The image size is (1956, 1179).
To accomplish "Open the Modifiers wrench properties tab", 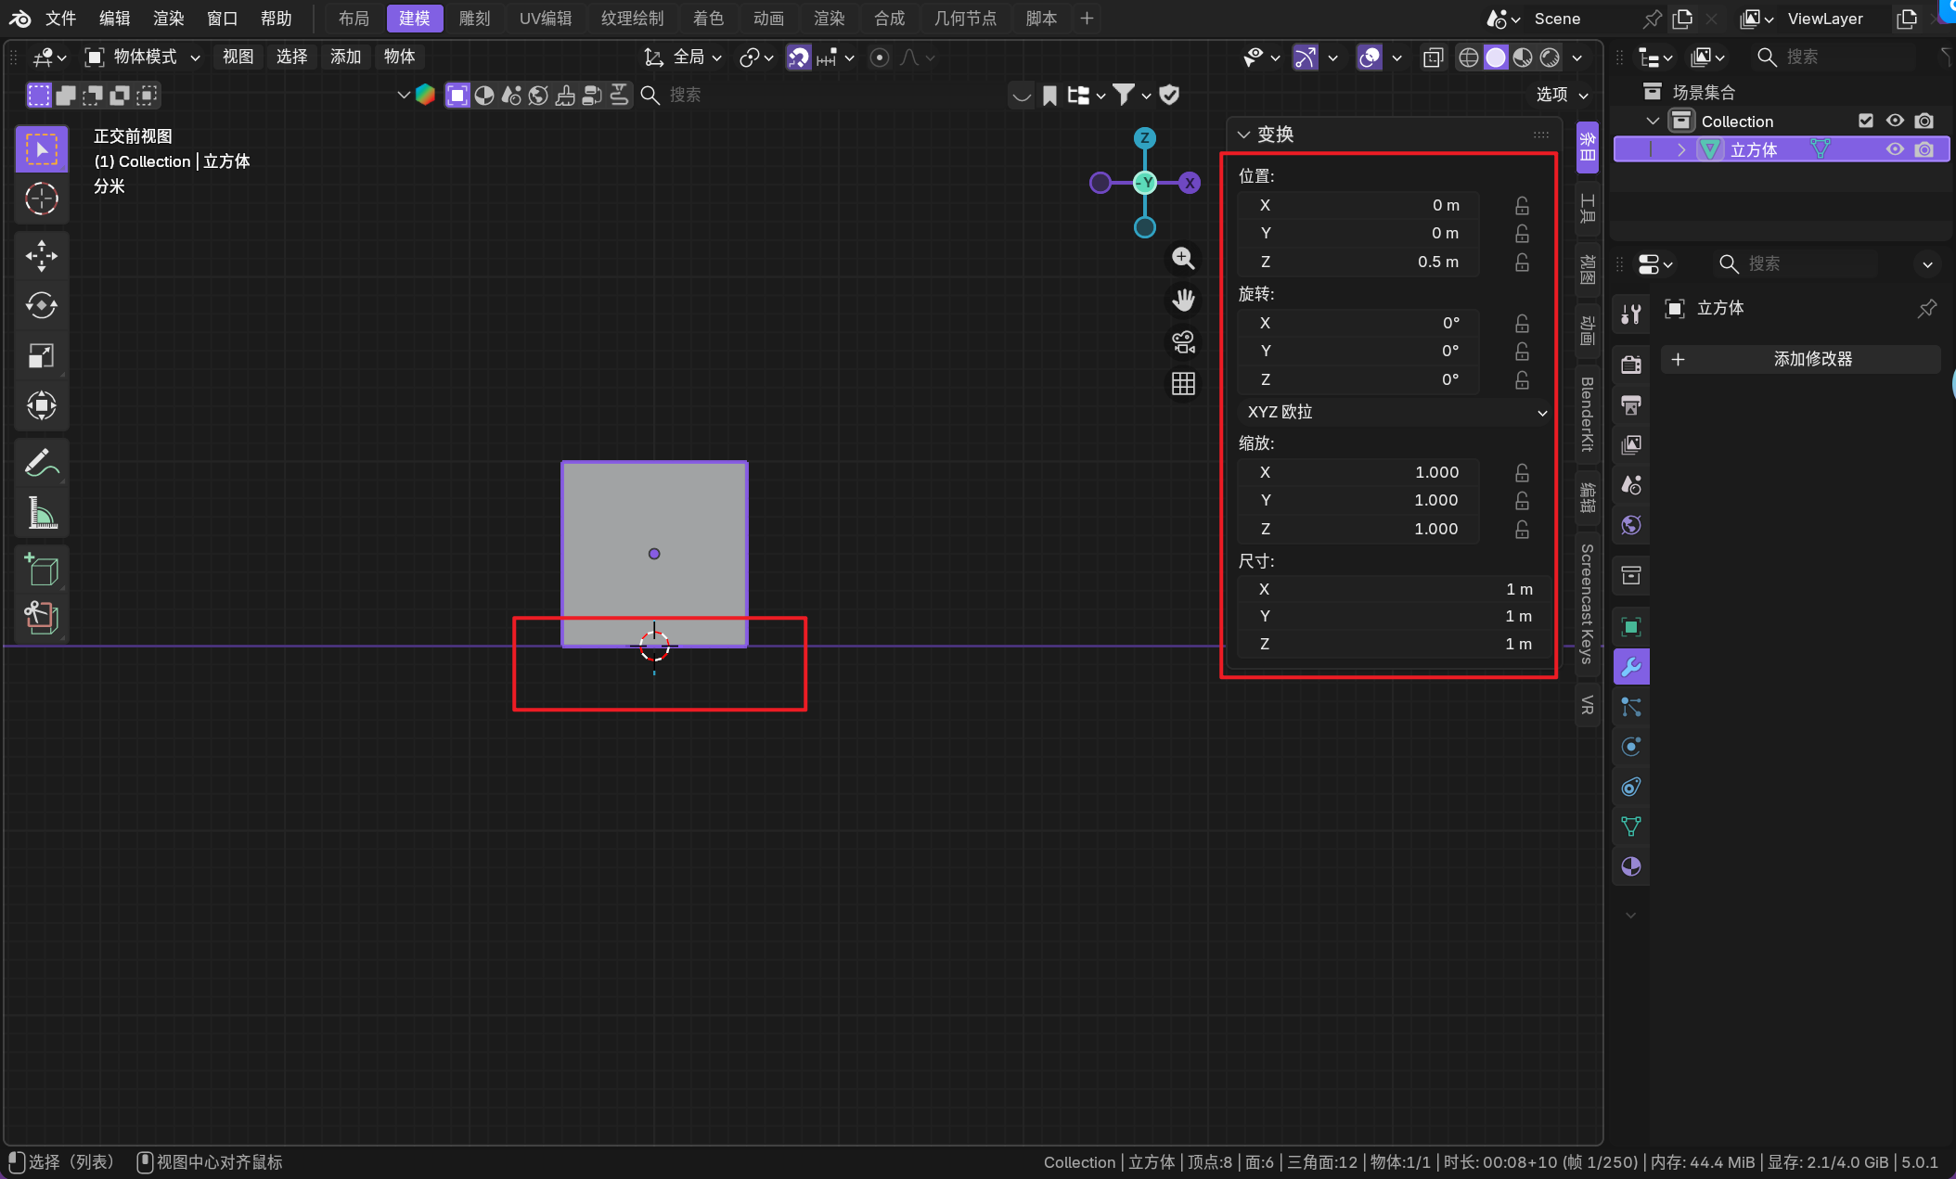I will click(1630, 667).
